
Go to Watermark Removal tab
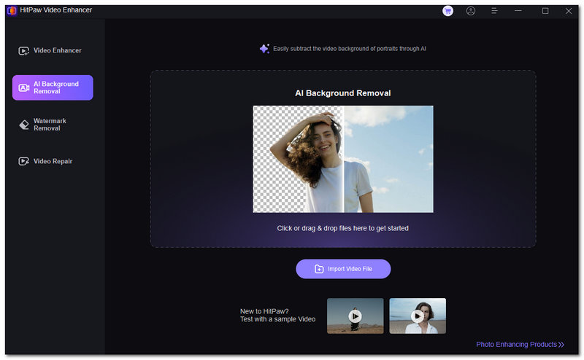point(53,125)
